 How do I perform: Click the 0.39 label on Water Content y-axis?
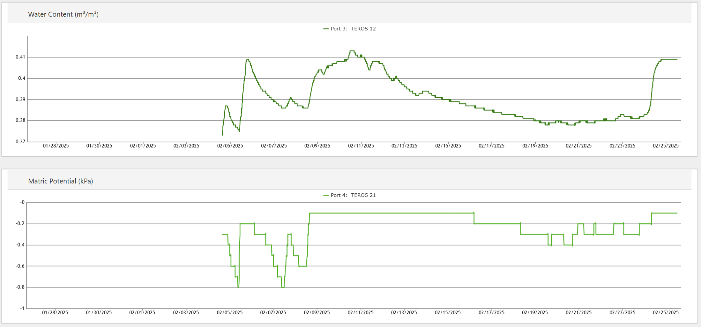click(x=20, y=100)
